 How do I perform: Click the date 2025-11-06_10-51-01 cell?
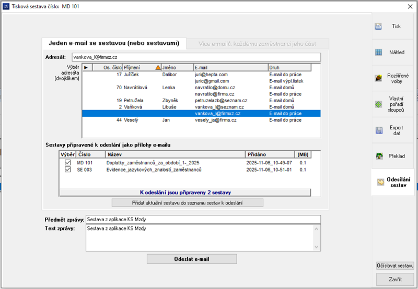click(269, 170)
